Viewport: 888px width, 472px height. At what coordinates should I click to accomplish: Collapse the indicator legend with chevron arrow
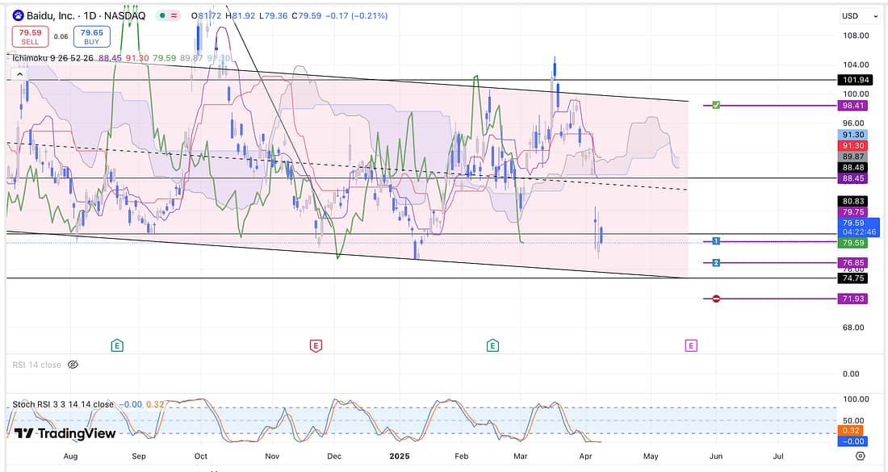(16, 75)
